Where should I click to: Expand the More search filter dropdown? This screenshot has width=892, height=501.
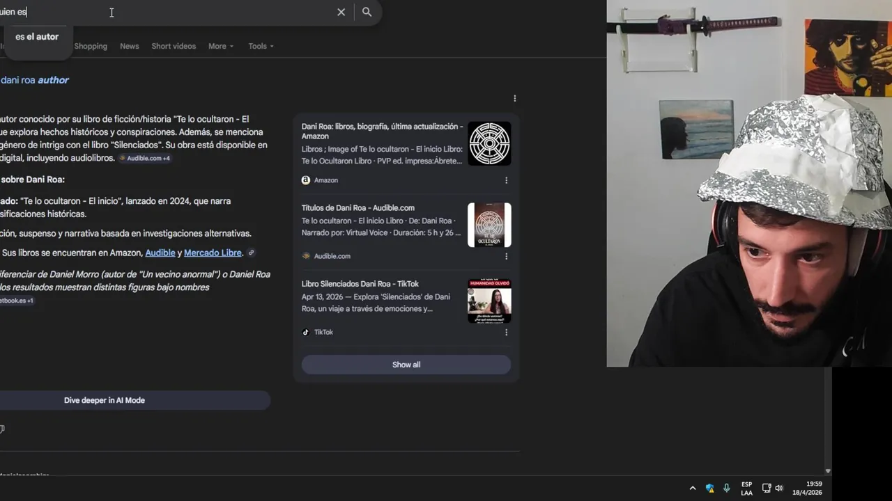(221, 47)
